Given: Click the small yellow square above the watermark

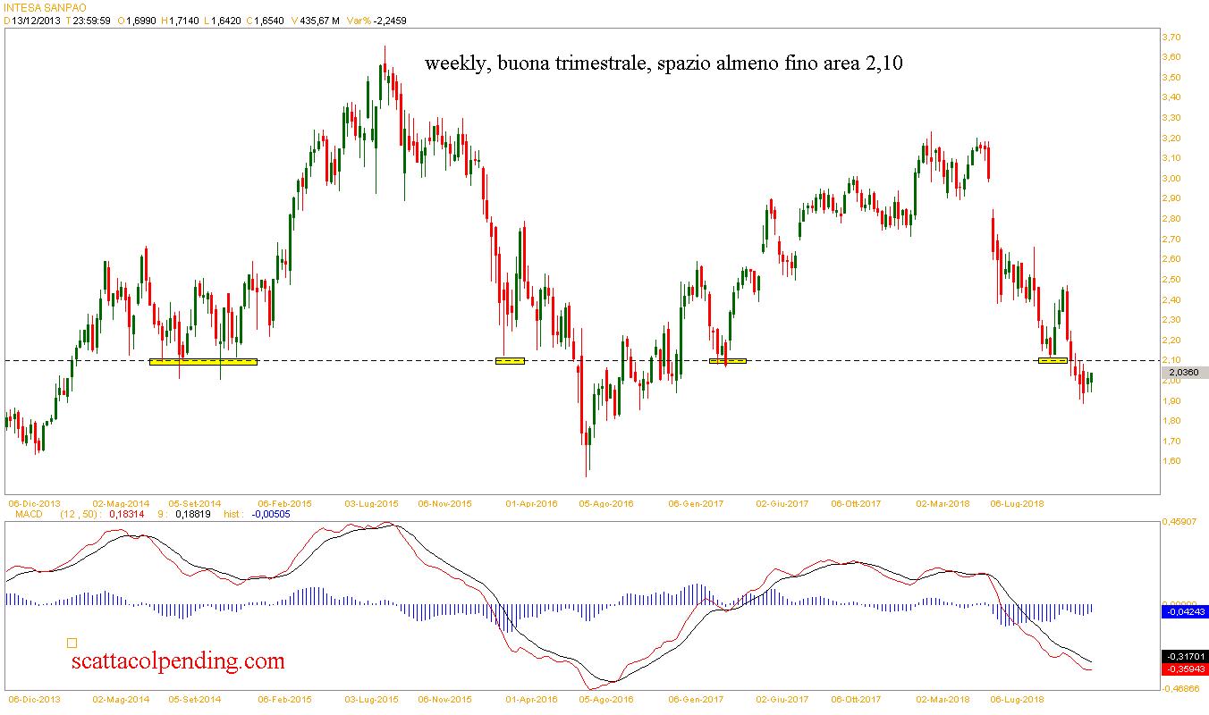Looking at the screenshot, I should [x=72, y=642].
